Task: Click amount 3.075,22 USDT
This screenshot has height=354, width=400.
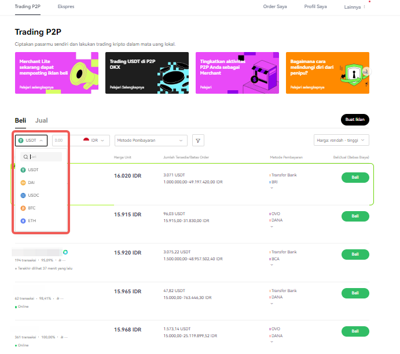Action: 177,252
